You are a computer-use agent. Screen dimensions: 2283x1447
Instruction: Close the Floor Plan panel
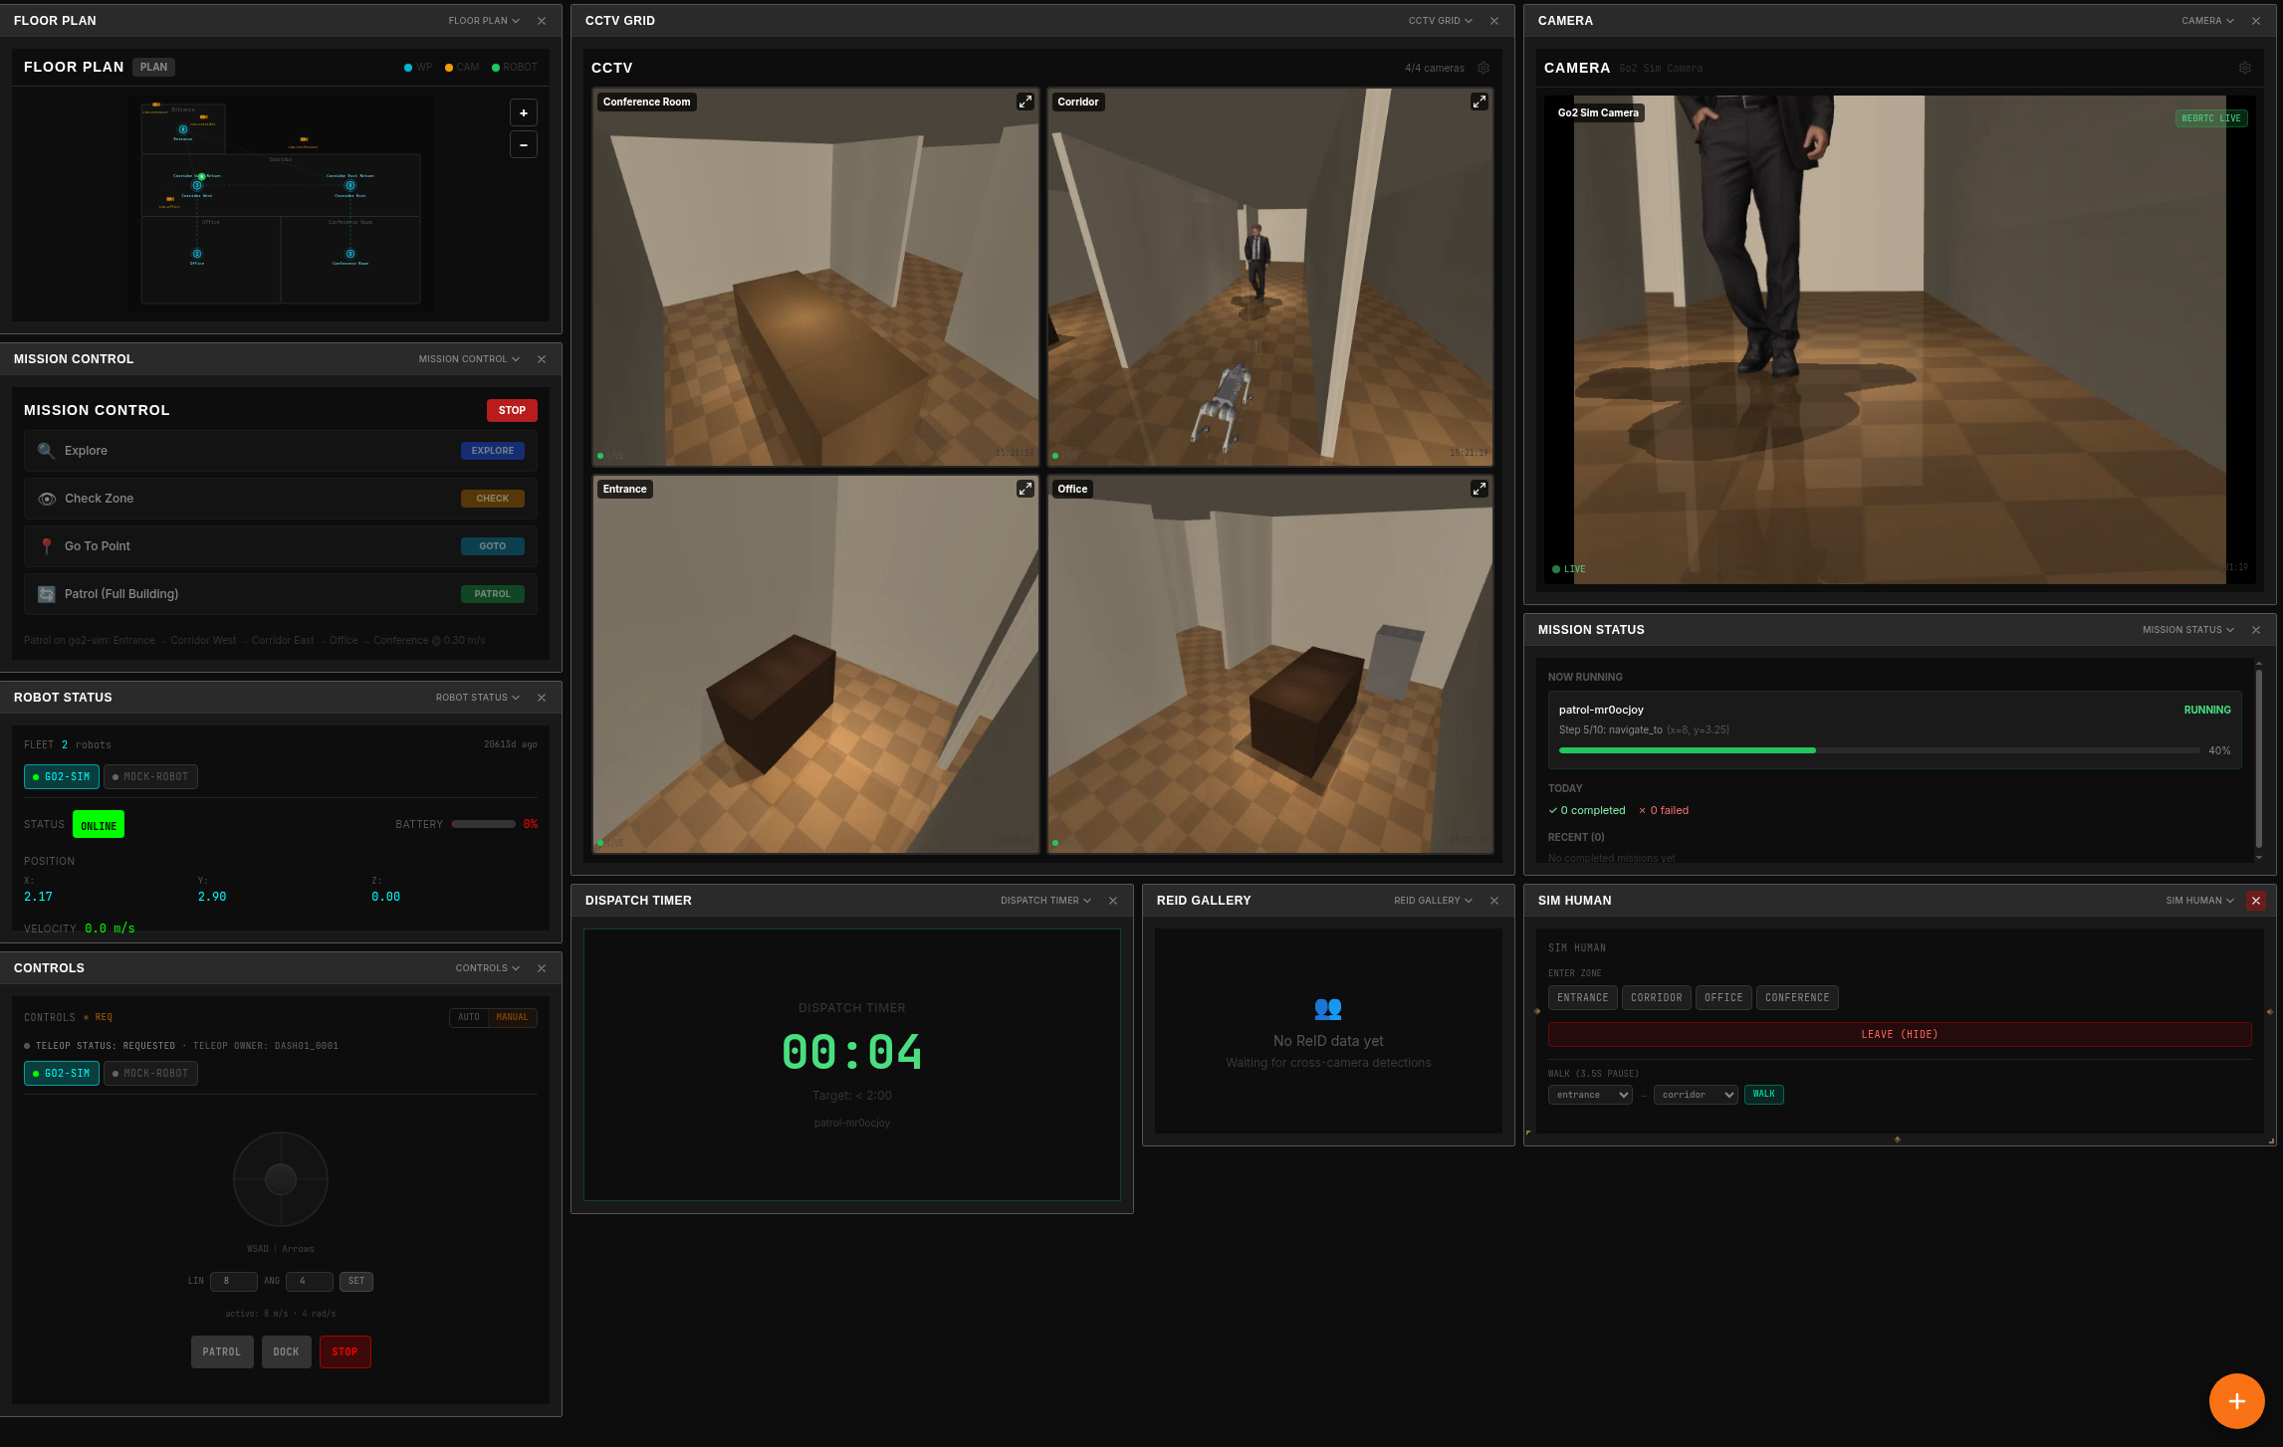[x=542, y=21]
